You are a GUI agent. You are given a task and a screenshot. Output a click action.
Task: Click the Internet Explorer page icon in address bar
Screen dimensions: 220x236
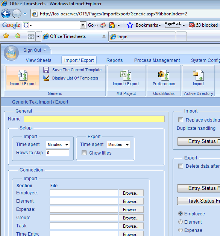(x=35, y=14)
